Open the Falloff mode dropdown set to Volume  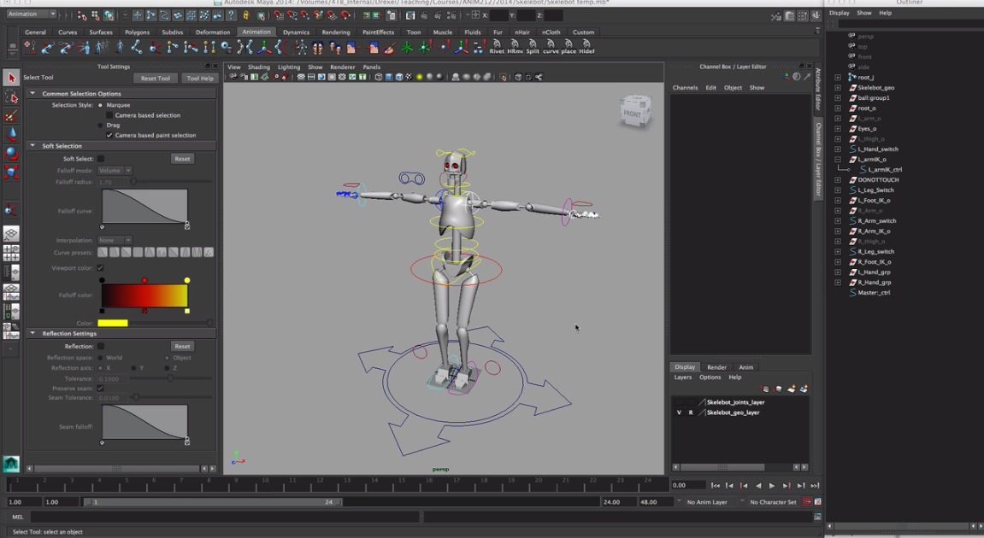click(x=115, y=170)
